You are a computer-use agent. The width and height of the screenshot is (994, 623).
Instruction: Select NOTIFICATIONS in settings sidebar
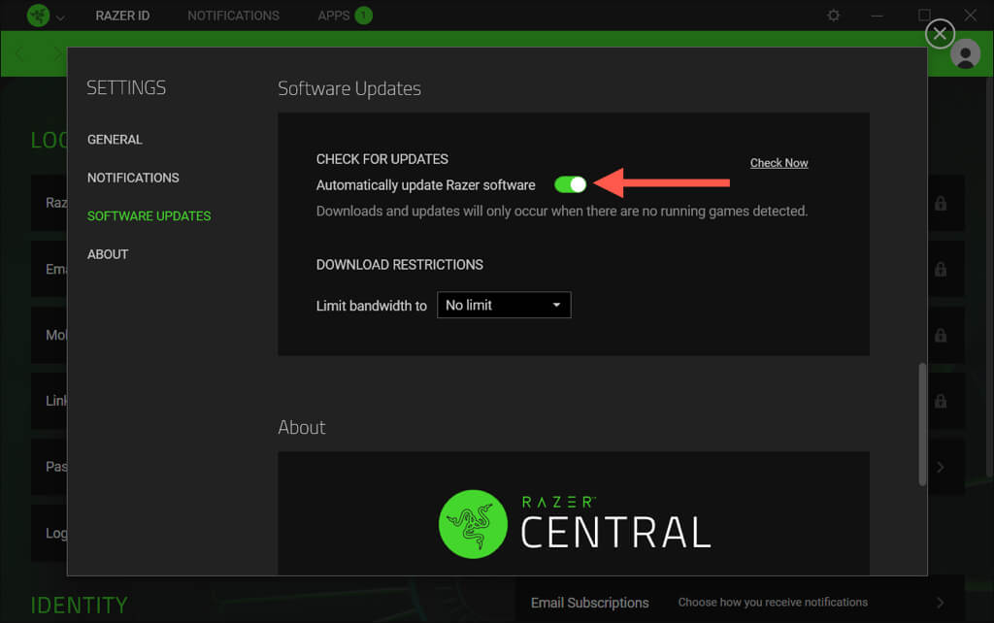tap(133, 178)
